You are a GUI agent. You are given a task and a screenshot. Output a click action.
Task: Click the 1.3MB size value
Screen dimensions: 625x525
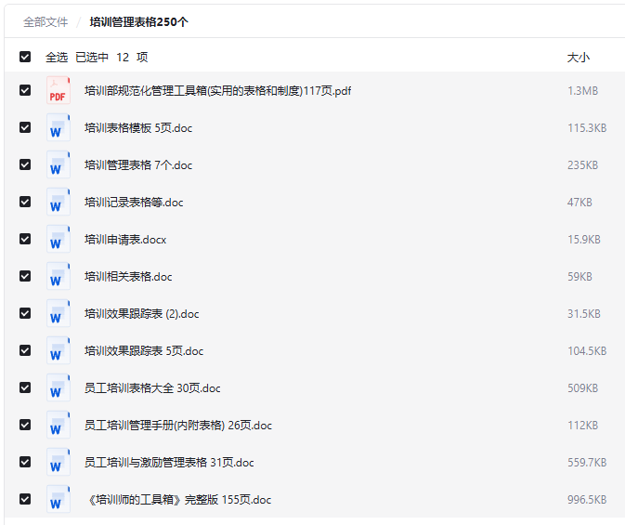click(x=583, y=91)
